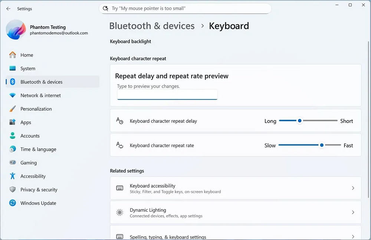371x240 pixels.
Task: Go back using the back arrow
Action: [x=8, y=8]
